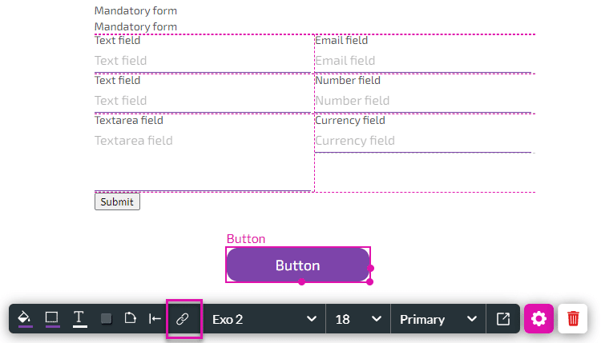Open the external link icon
The height and width of the screenshot is (343, 601).
[x=503, y=318]
